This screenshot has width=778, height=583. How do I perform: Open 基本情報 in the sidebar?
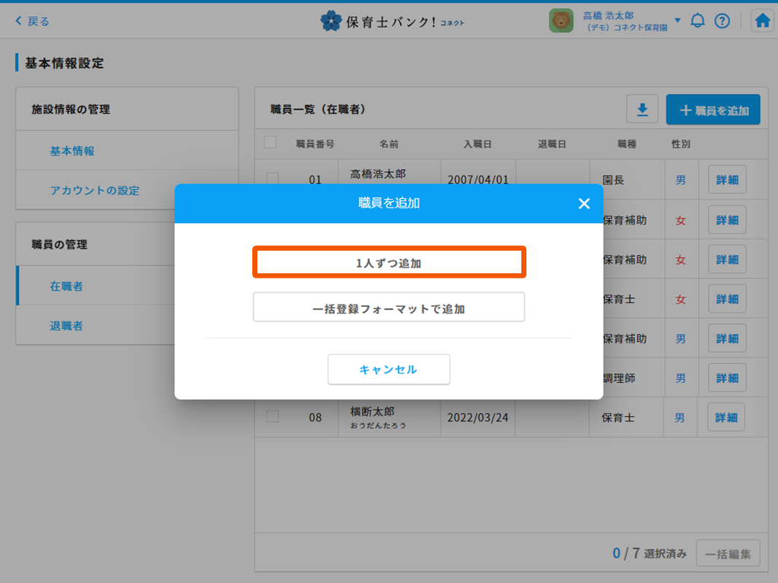tap(72, 151)
